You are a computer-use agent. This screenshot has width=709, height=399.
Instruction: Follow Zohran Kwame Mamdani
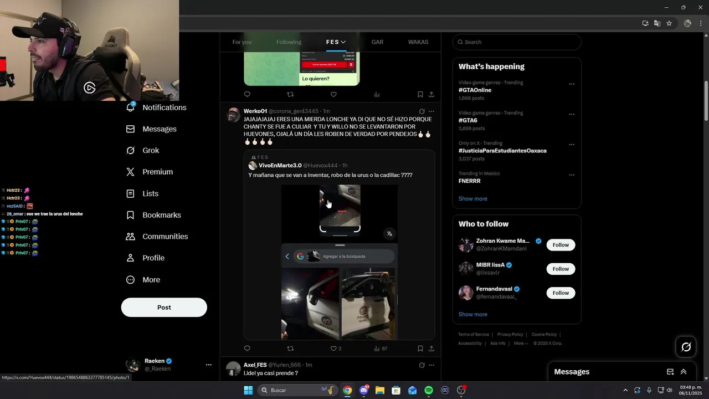point(561,245)
